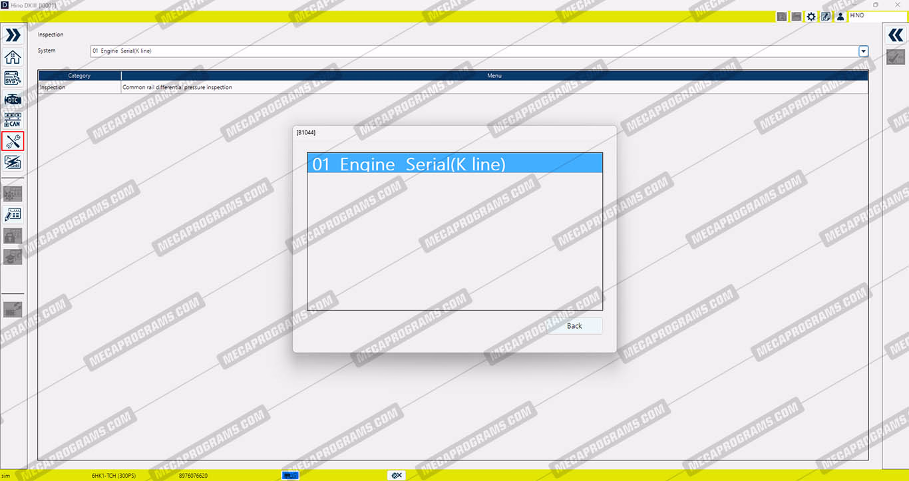Open the DTC trouble codes icon
Viewport: 909px width, 481px height.
(13, 99)
